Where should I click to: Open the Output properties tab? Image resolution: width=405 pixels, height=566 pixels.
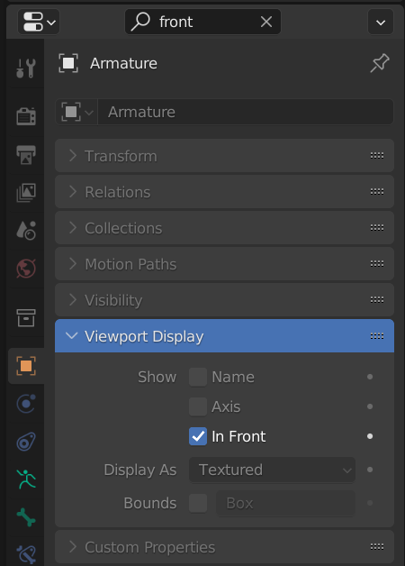coord(26,155)
